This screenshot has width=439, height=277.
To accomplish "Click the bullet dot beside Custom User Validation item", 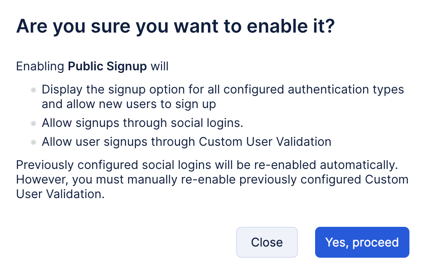I will pos(33,142).
